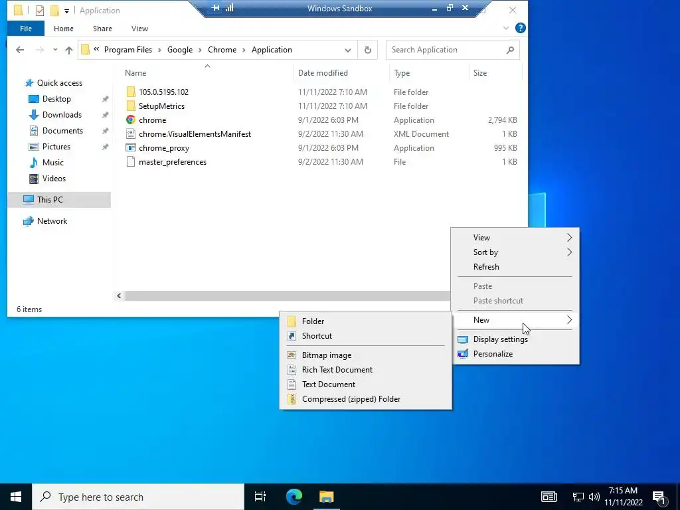This screenshot has height=510, width=680.
Task: Create a new Folder
Action: (x=366, y=321)
